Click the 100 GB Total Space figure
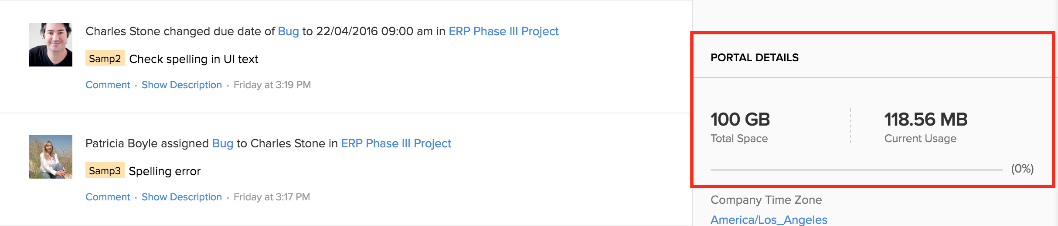 click(740, 120)
